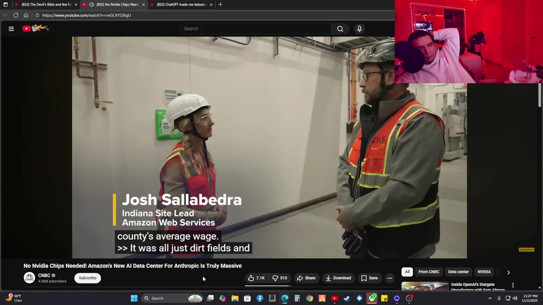
Task: Open File Explorer from taskbar
Action: point(235,298)
